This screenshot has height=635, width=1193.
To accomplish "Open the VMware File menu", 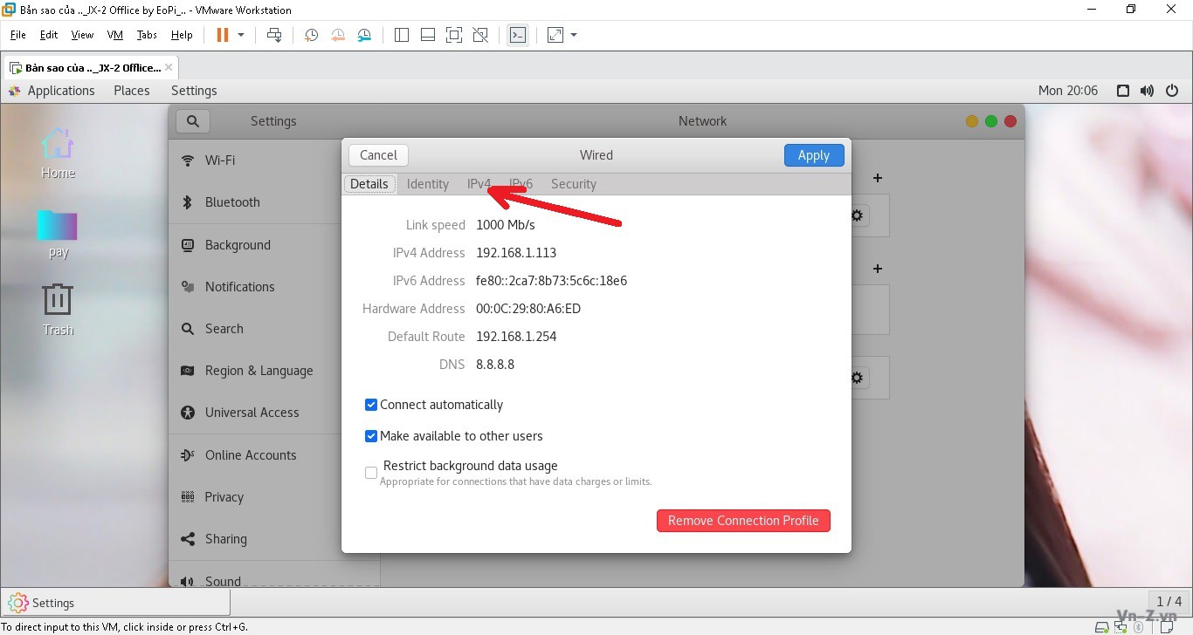I will (x=18, y=35).
